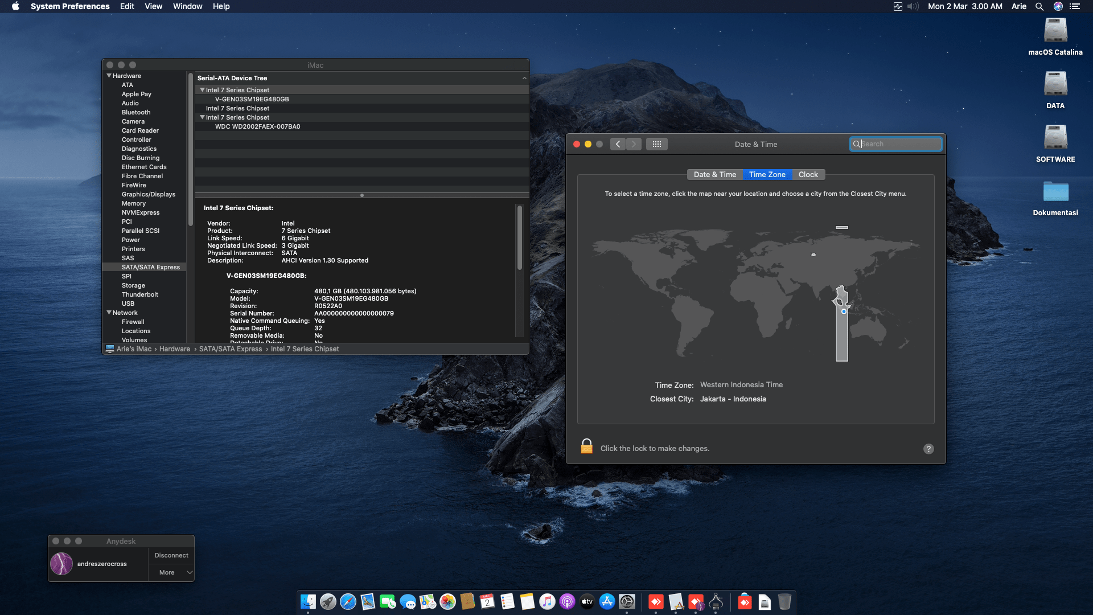Open the Window menu in the menu bar
The width and height of the screenshot is (1093, 615).
[187, 6]
